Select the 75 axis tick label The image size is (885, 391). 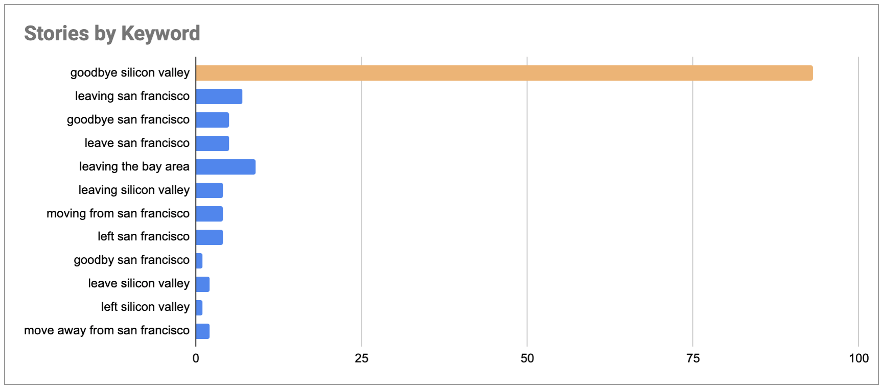693,358
